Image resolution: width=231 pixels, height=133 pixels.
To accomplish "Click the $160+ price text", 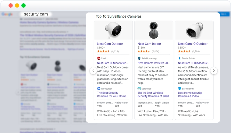I will tap(101, 48).
